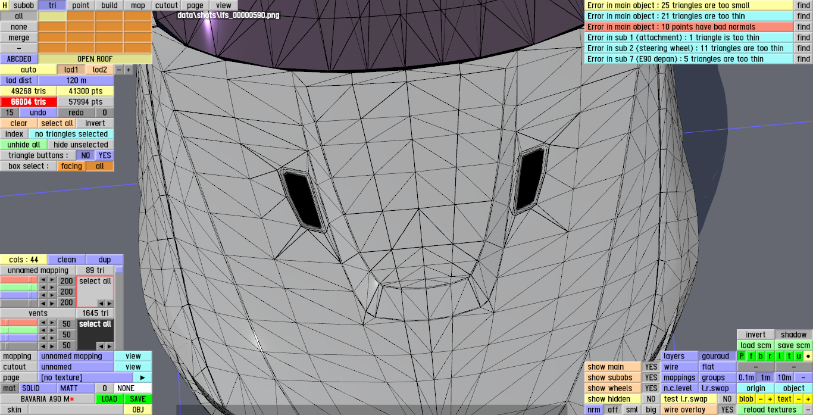
Task: Toggle test l.r.swap NO button
Action: [727, 399]
